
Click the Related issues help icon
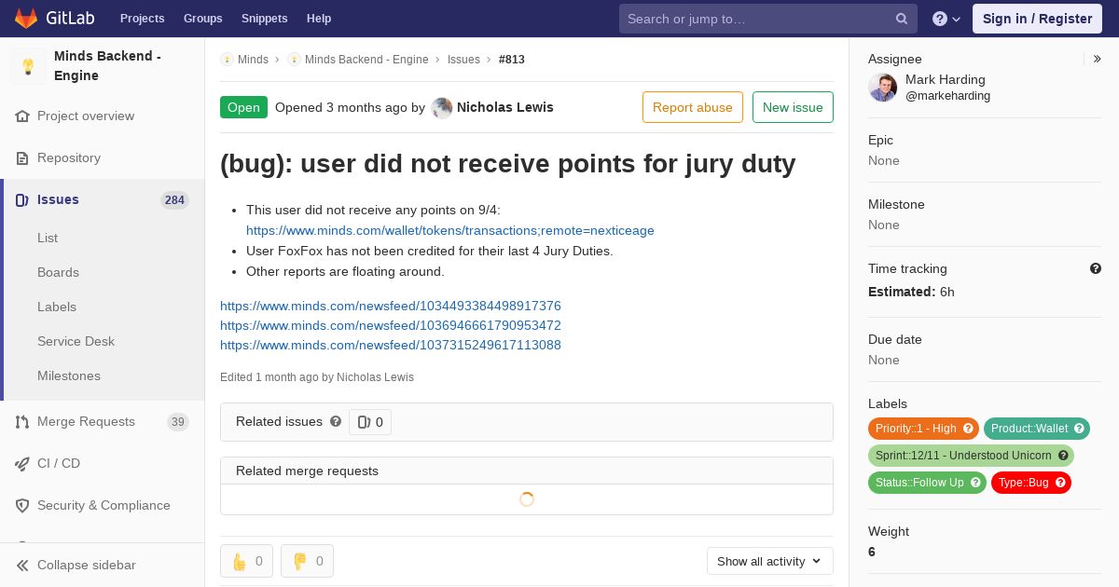[x=336, y=421]
